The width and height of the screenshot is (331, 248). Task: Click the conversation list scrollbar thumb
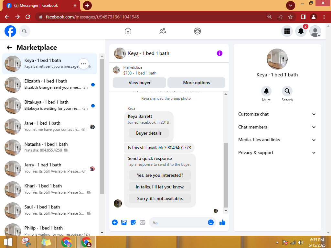click(x=102, y=127)
